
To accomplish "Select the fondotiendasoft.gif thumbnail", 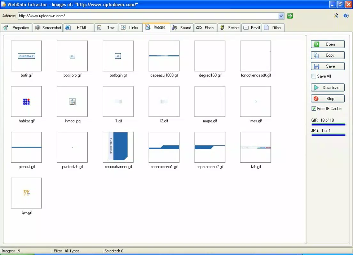I will tap(256, 56).
